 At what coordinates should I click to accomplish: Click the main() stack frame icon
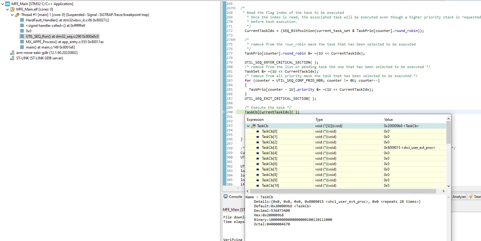[22, 47]
